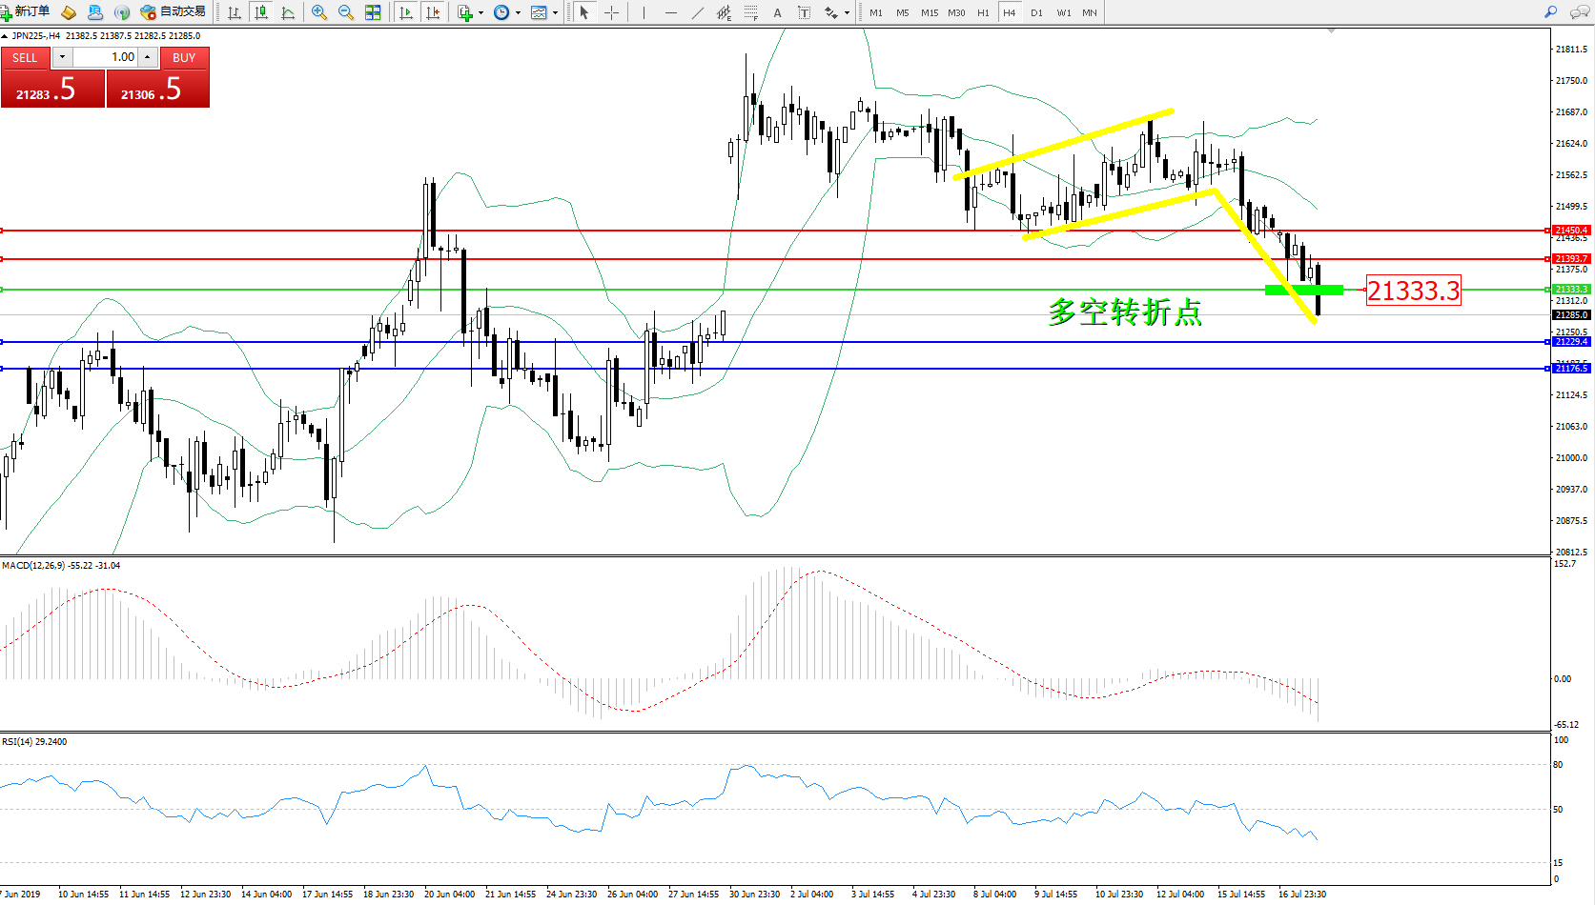Switch chart to candlestick display mode

(261, 12)
